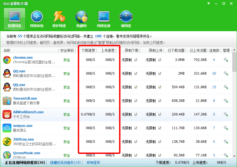The height and width of the screenshot is (167, 237).
Task: Open the 360tray.exe process link
Action: pos(23,139)
